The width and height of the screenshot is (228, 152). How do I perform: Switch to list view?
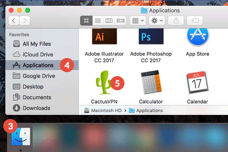tap(98, 21)
